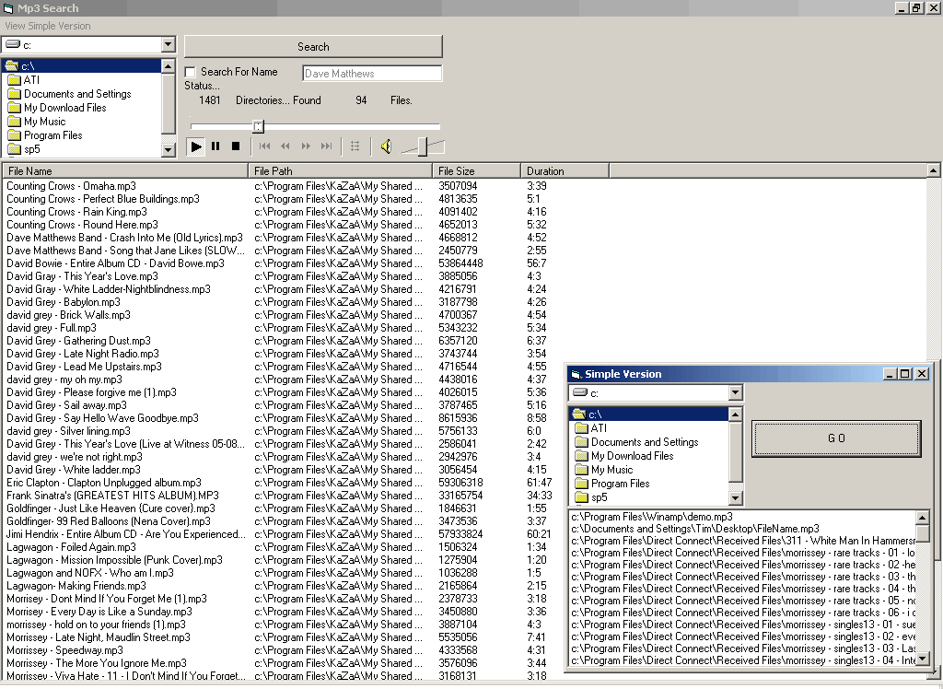943x689 pixels.
Task: Select Goldfinger- 99 Red Balloons (Nena Cover).mp3
Action: 109,521
